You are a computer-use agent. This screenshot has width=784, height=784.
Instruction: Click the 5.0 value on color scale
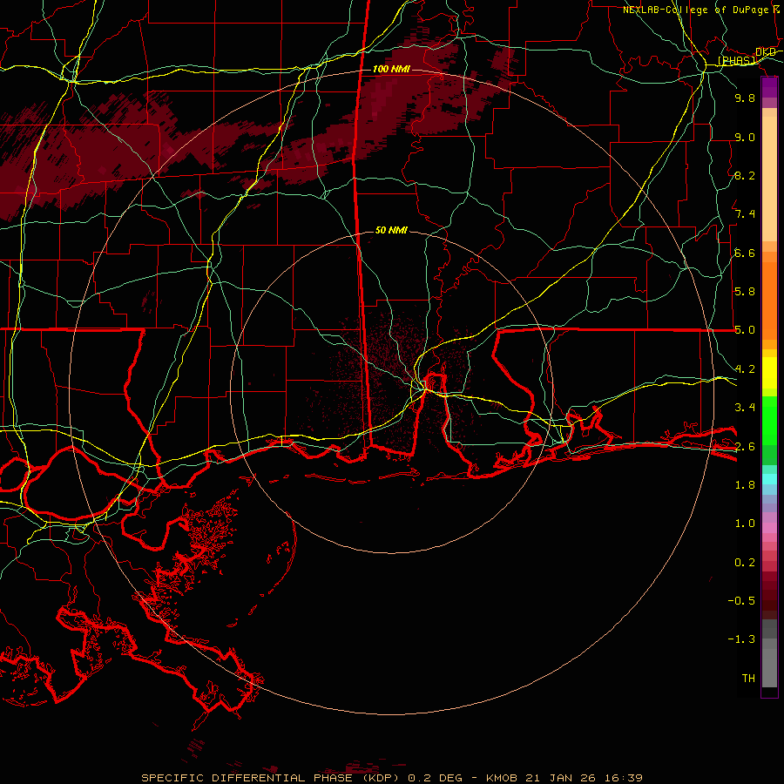(x=745, y=330)
